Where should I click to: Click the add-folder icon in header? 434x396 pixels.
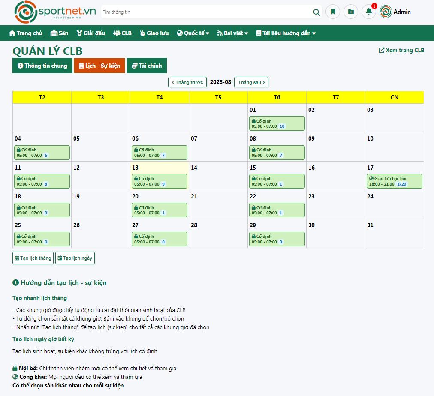click(x=351, y=12)
